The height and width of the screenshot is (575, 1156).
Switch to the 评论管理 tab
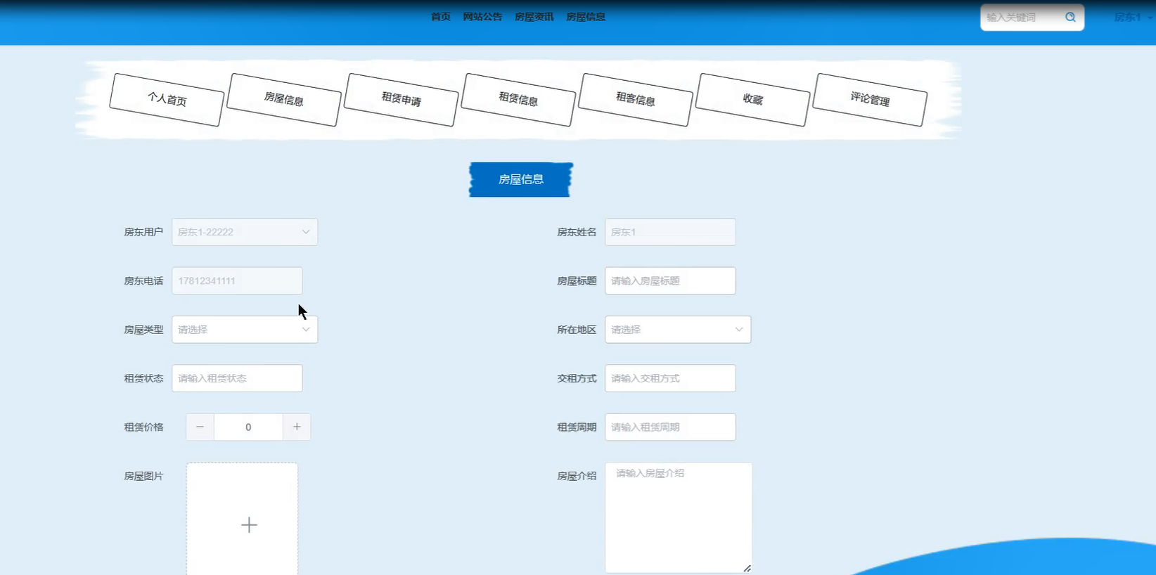870,100
